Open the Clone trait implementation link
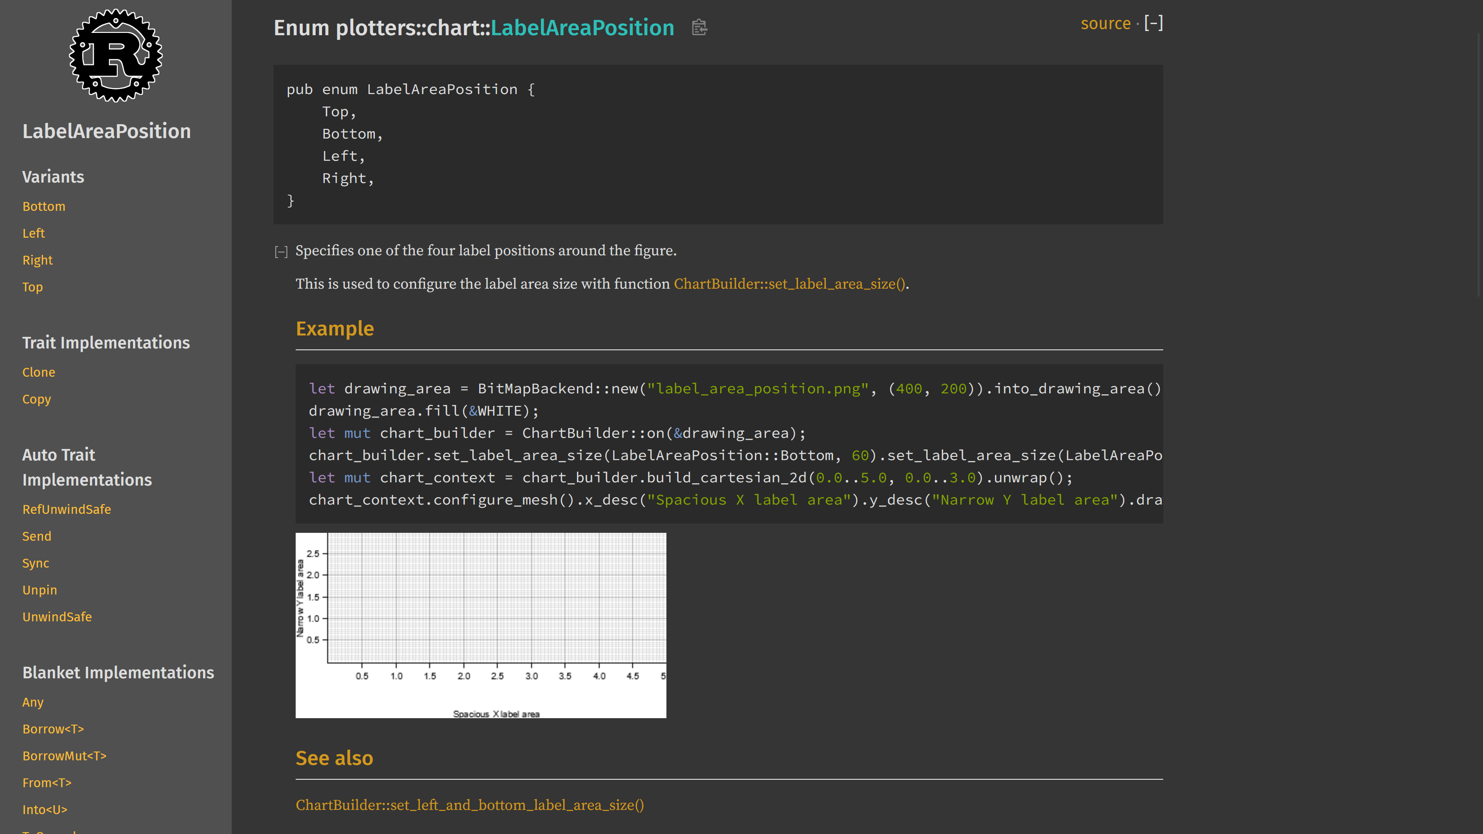 [38, 372]
